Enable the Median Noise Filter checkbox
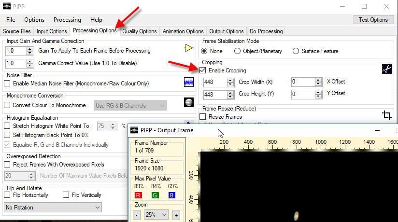398x222 pixels. point(7,83)
